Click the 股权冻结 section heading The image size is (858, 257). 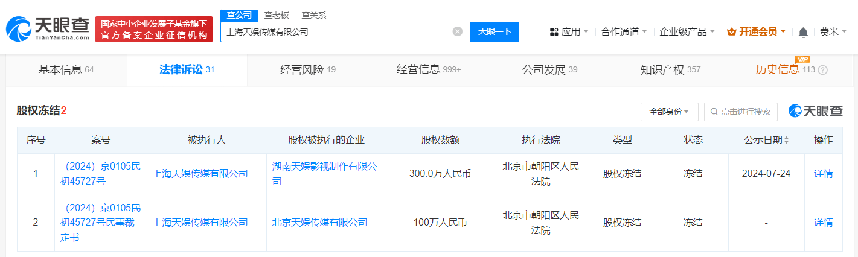click(x=42, y=111)
